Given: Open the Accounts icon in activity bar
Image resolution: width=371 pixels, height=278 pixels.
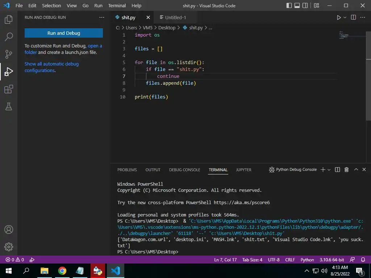Looking at the screenshot, I should tap(9, 229).
